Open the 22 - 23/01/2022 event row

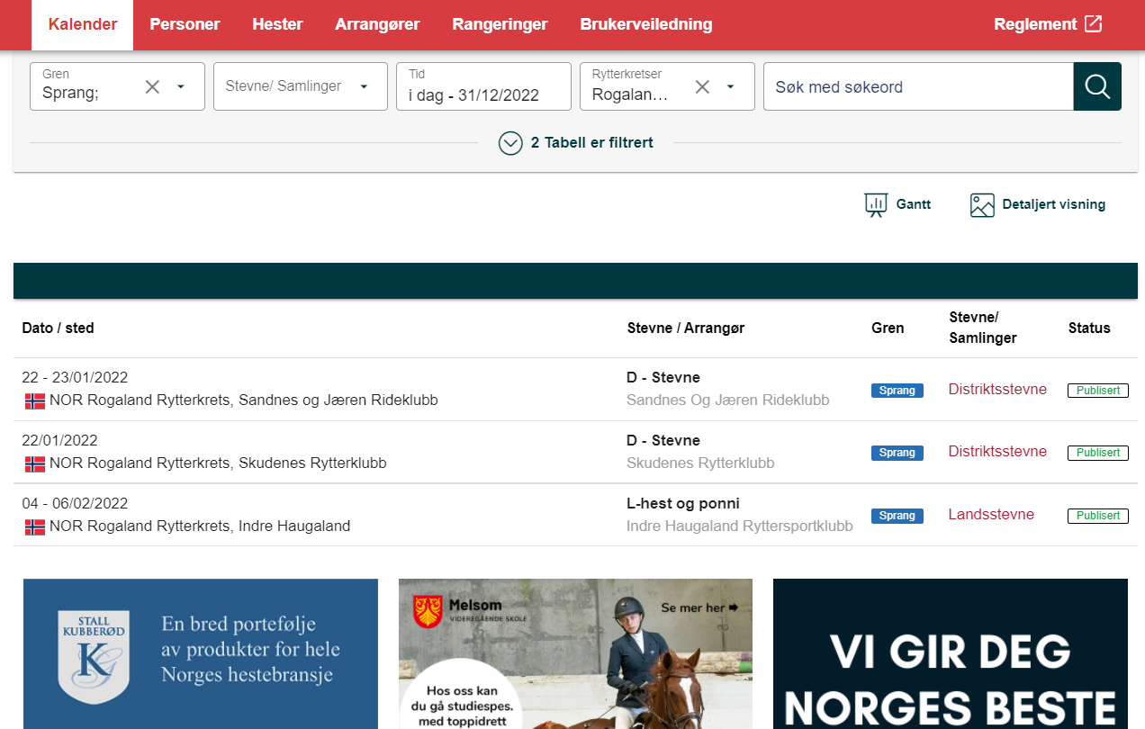click(x=575, y=389)
